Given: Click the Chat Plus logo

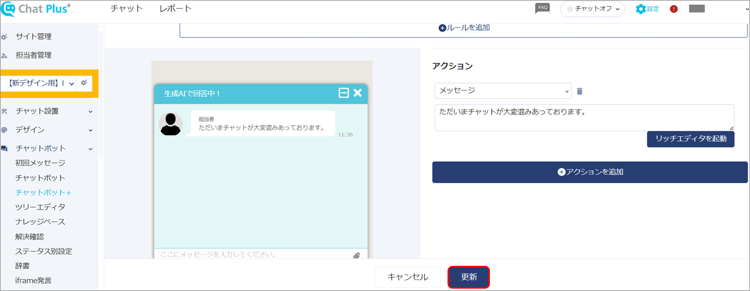Looking at the screenshot, I should [36, 9].
